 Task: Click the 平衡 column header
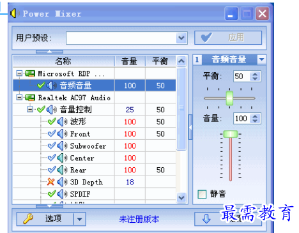(160, 61)
